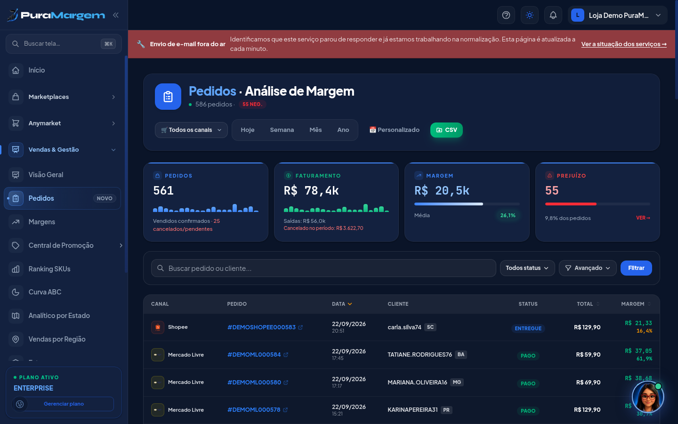The image size is (678, 424).
Task: Open the help question-mark icon
Action: pos(506,15)
